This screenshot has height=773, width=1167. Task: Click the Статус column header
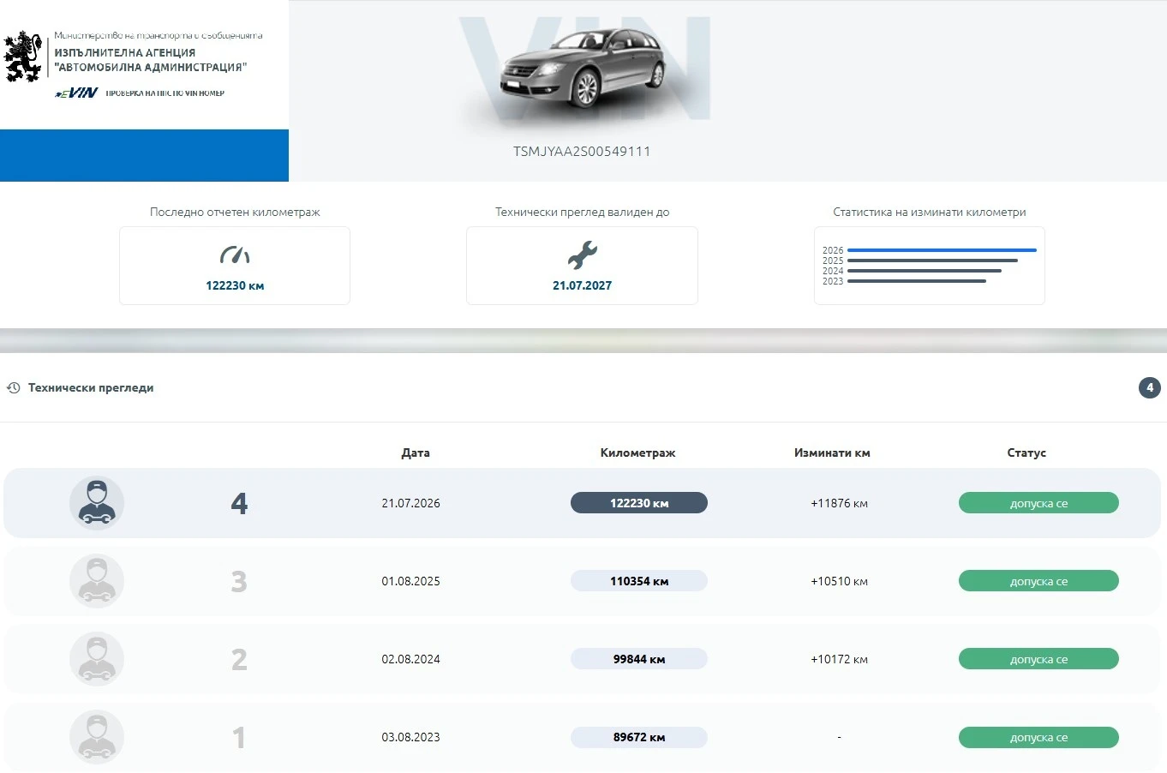[1026, 452]
